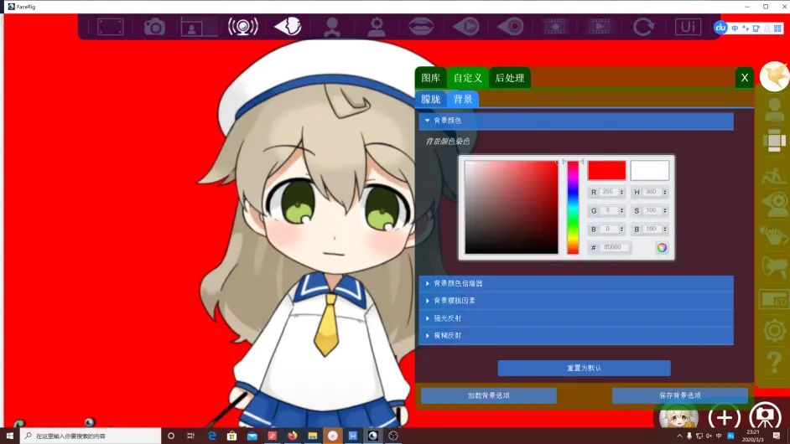The height and width of the screenshot is (444, 790).
Task: Switch to the 自定义 tab
Action: 468,78
